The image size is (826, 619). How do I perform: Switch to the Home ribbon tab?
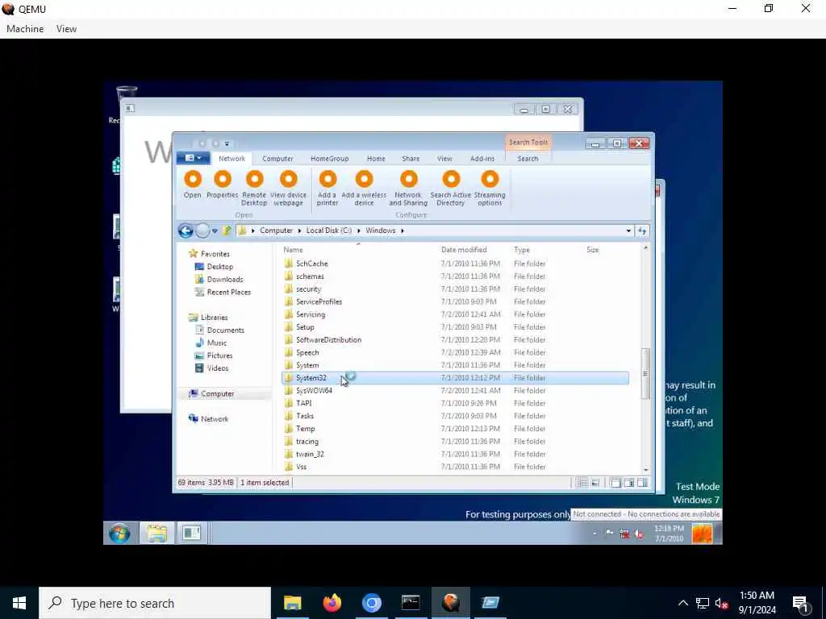tap(376, 159)
